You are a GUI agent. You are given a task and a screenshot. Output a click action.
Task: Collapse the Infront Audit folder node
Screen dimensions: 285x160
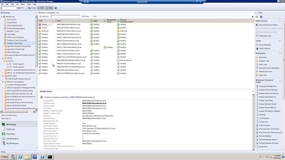pos(3,76)
